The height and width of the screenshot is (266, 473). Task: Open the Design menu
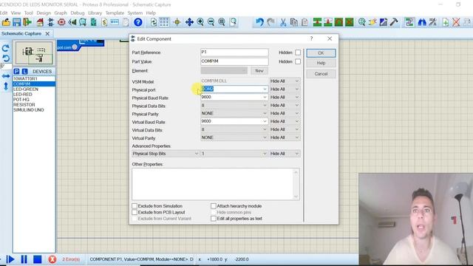pyautogui.click(x=44, y=13)
